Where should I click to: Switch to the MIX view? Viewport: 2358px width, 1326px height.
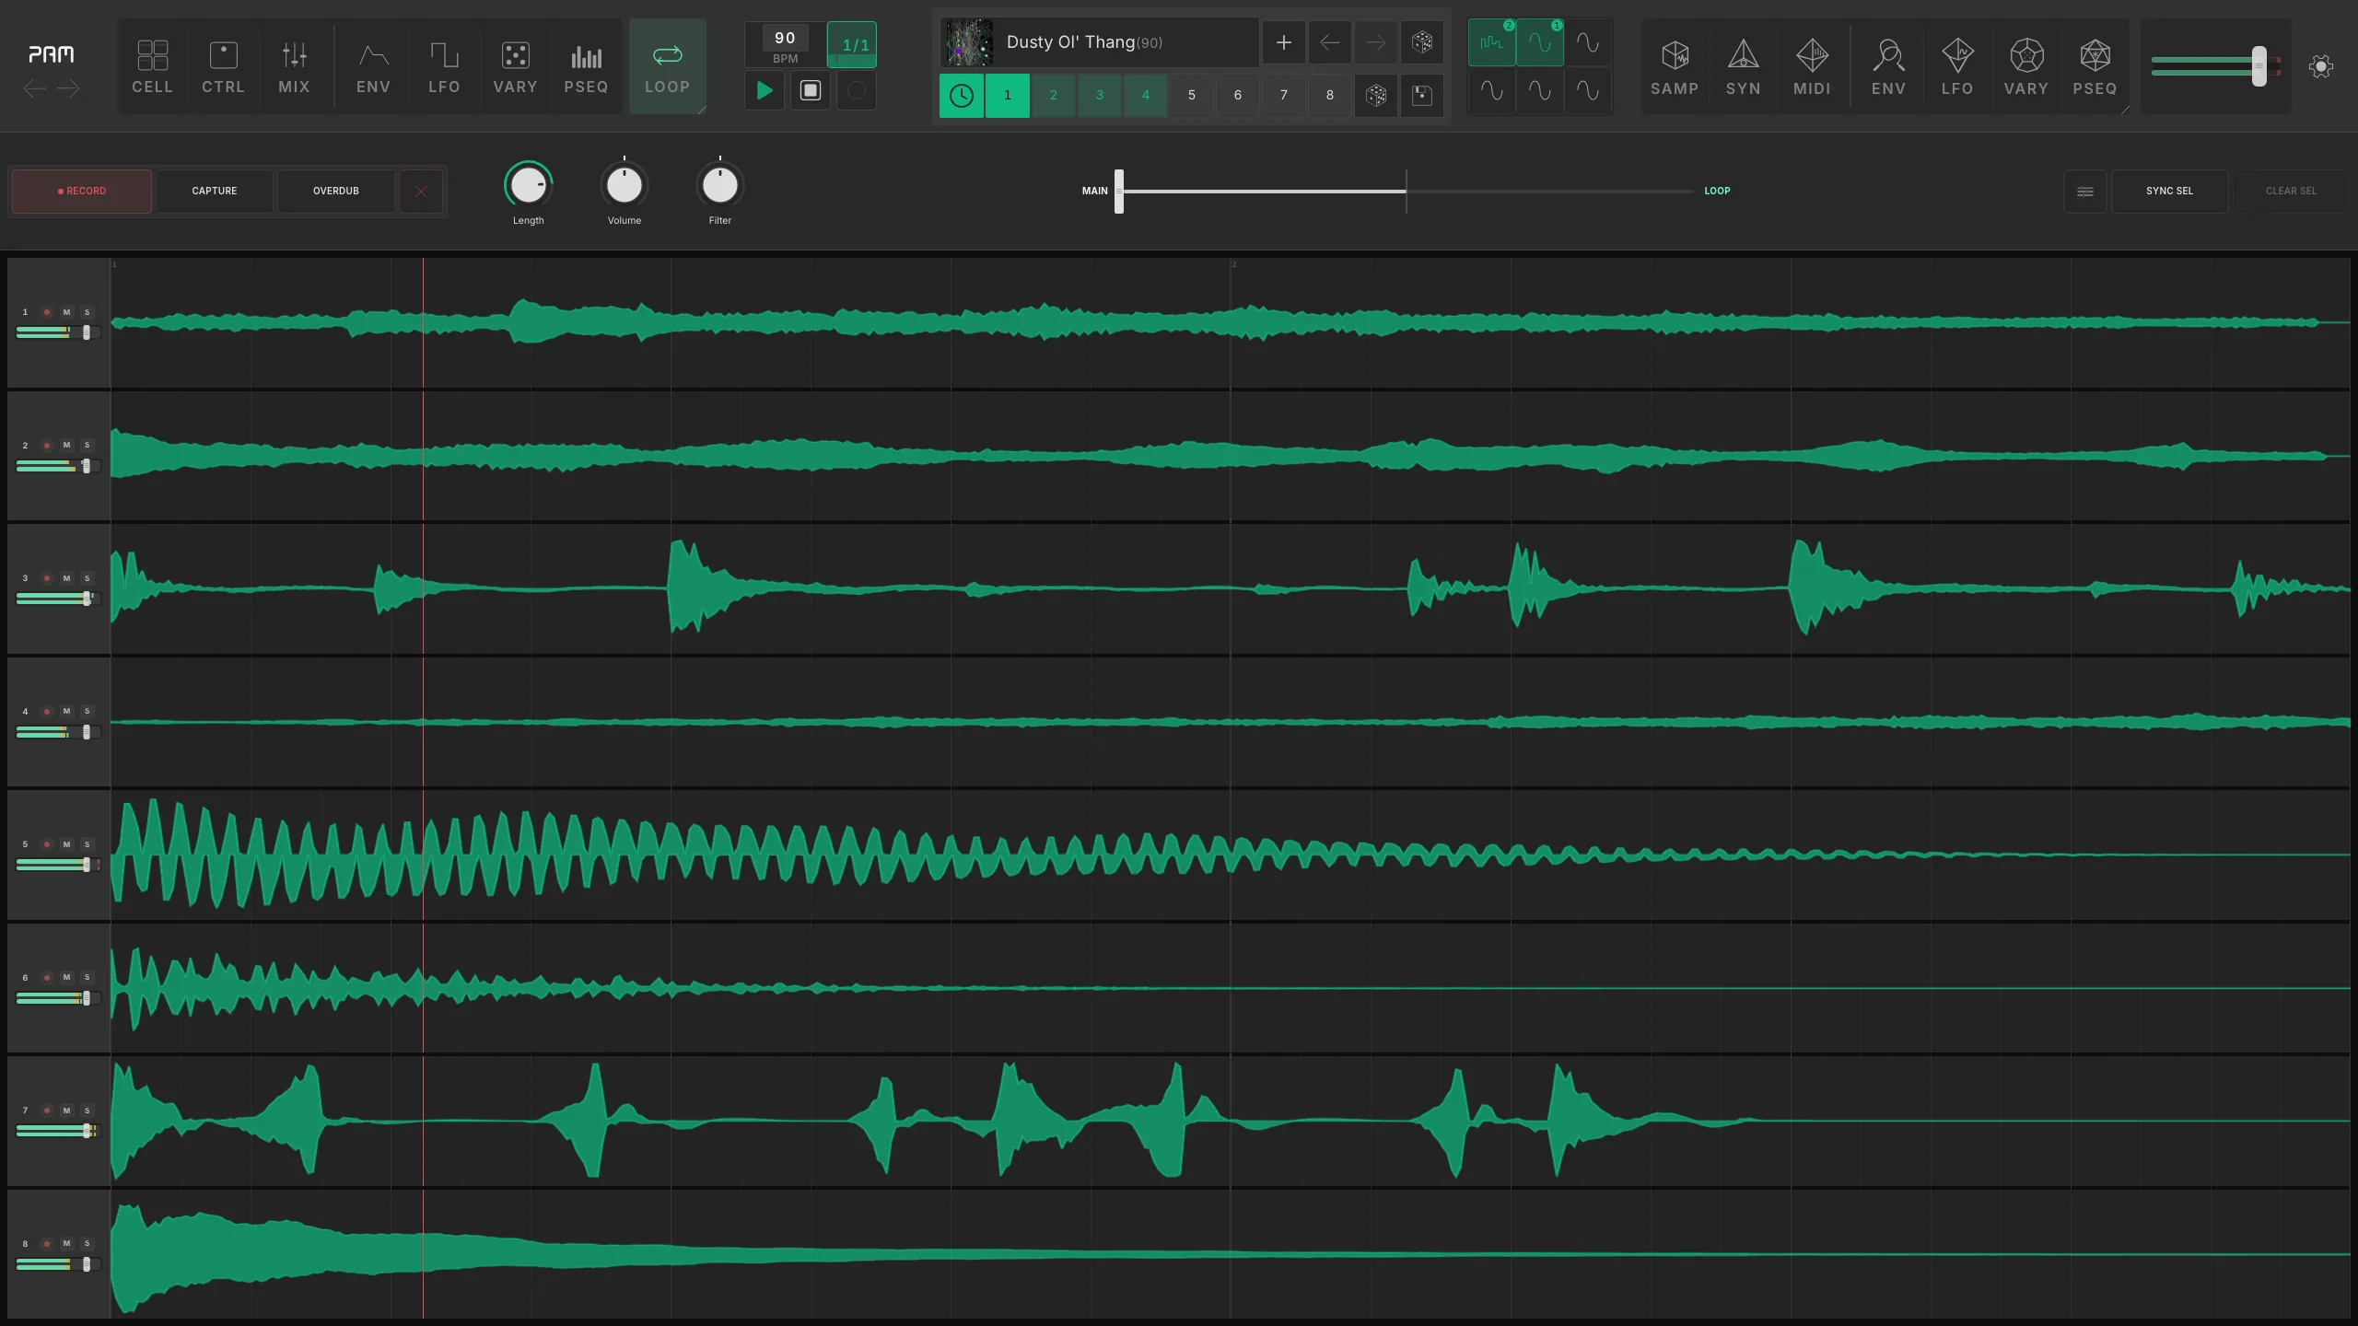click(x=294, y=66)
